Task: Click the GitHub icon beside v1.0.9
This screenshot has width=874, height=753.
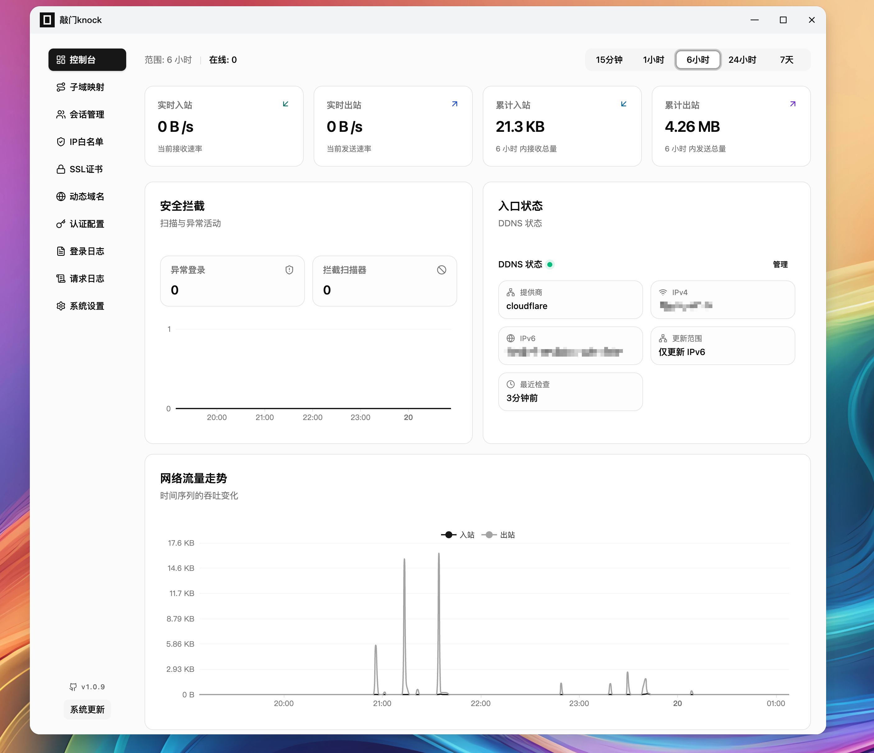Action: (x=73, y=687)
